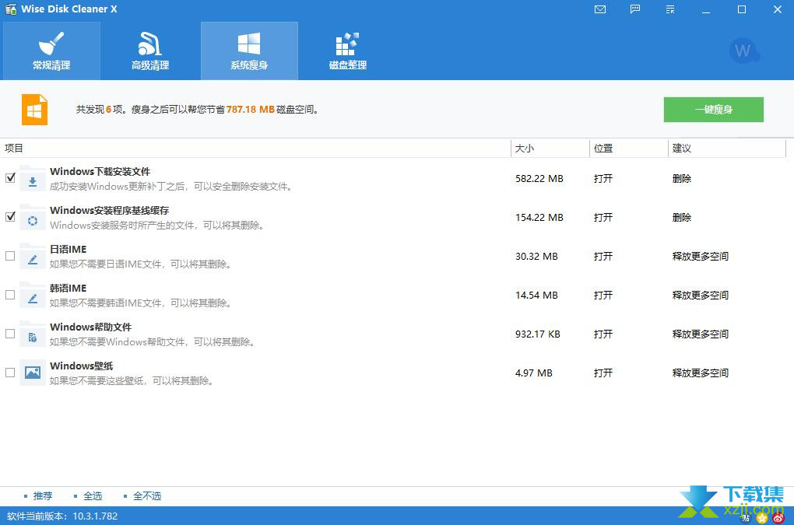Open the title bar menu list icon
Viewport: 794px width, 525px height.
670,9
